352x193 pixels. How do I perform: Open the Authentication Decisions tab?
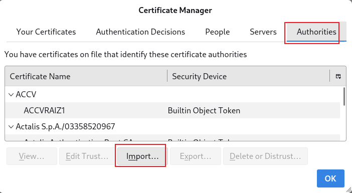pos(140,32)
